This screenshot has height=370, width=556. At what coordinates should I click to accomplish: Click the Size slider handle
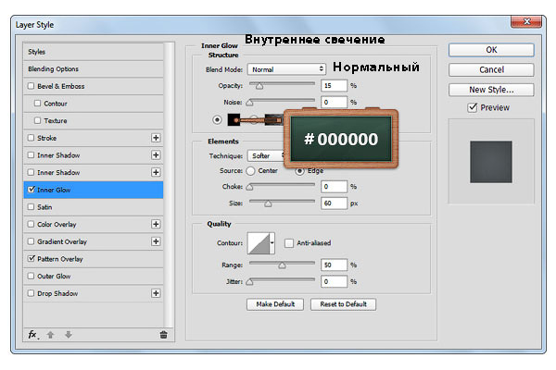tap(268, 203)
